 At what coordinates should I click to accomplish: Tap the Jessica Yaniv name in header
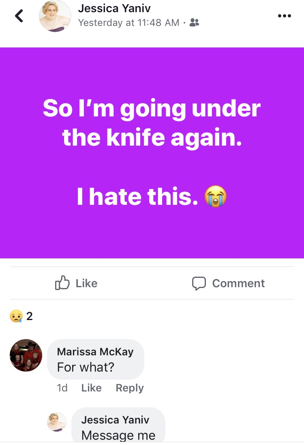click(114, 8)
